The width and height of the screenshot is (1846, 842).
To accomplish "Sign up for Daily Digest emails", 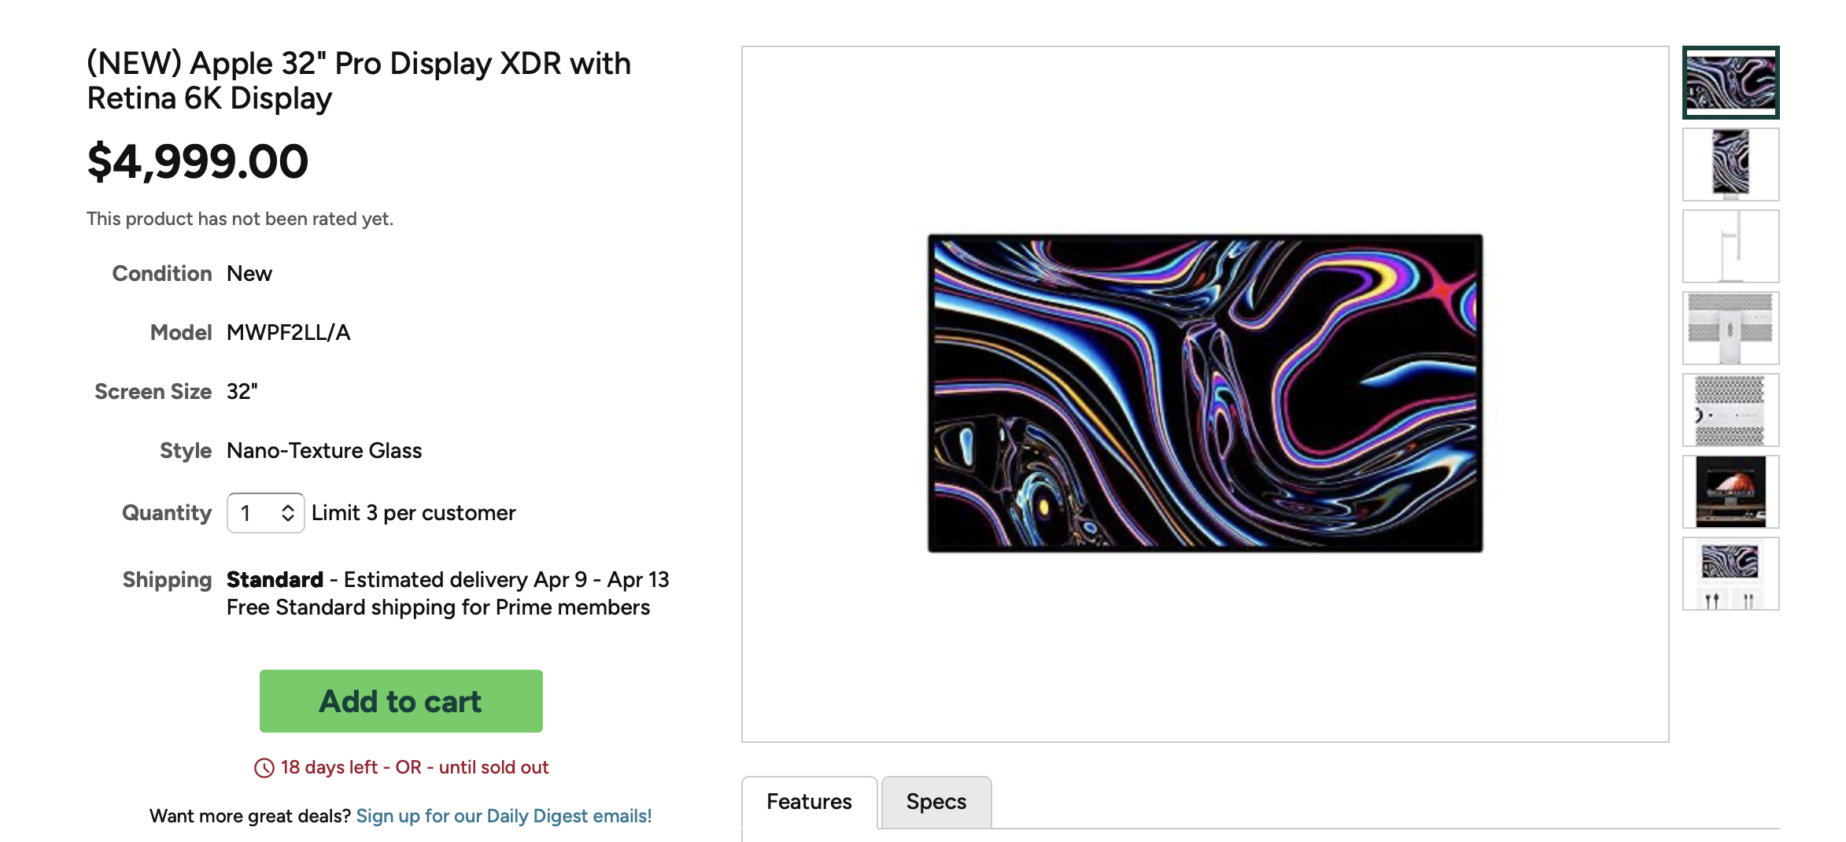I will tap(504, 816).
